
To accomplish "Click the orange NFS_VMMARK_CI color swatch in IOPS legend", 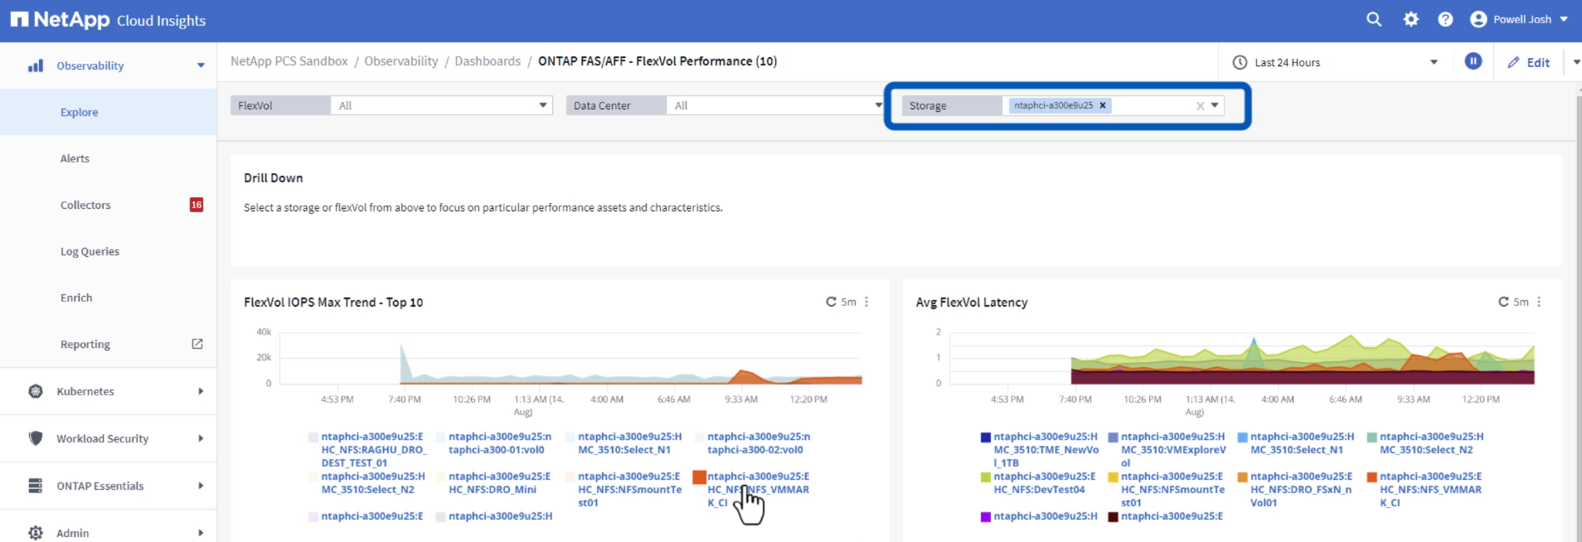I will (x=699, y=477).
